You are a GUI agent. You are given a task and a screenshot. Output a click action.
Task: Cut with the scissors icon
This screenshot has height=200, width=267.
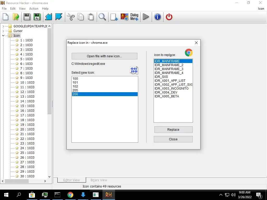tap(70, 17)
